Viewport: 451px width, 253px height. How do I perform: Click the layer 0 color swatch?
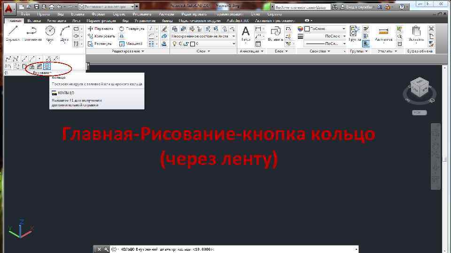(193, 44)
